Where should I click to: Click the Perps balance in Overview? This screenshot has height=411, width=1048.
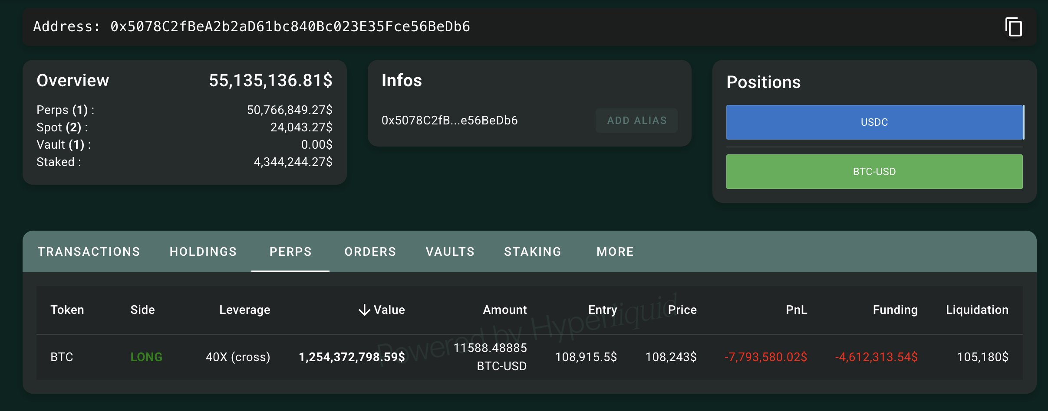[289, 110]
